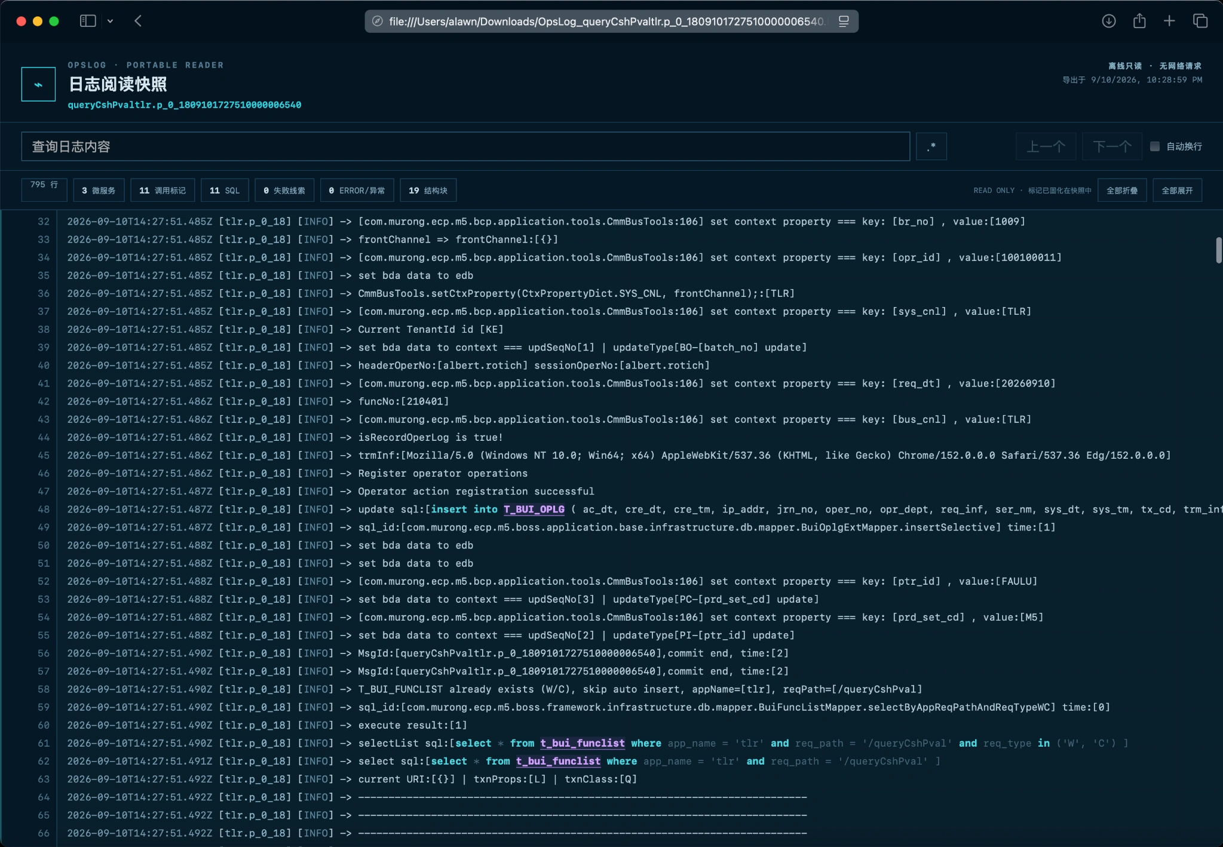Click the BuiOplgExtMapper.insertSelective sql_id line
1223x847 pixels.
pos(707,527)
